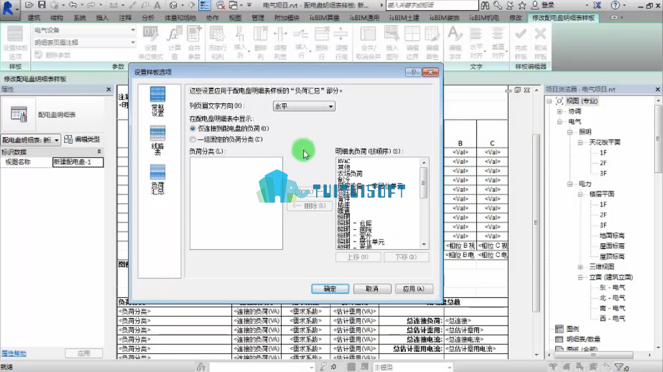Click the 编辑边界 ribbon icon
Screen dimensions: 663x372
tap(412, 42)
